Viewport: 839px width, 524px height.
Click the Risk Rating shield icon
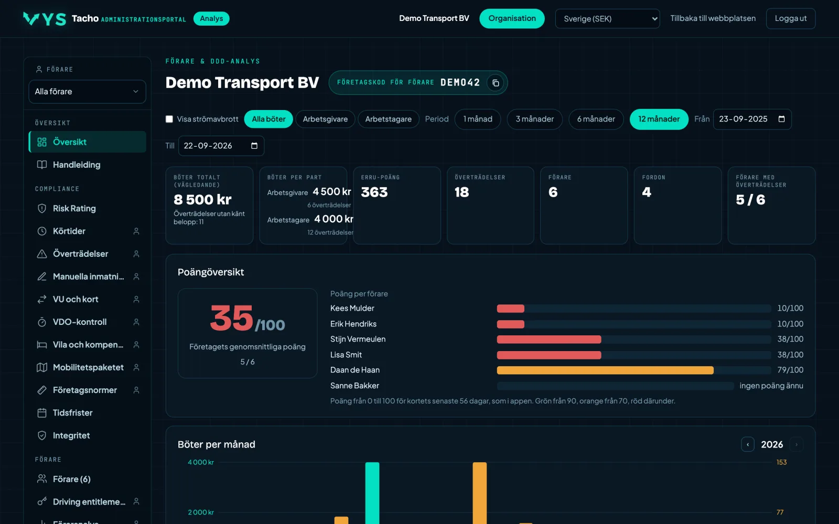tap(42, 209)
